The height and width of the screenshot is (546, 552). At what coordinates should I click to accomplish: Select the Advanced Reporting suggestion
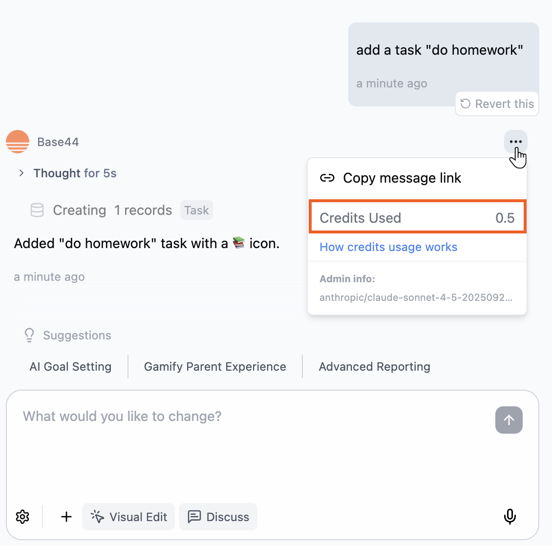point(374,366)
